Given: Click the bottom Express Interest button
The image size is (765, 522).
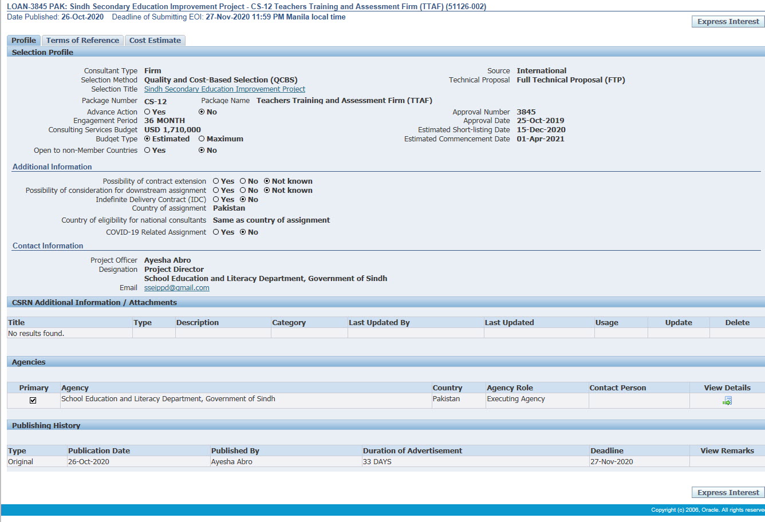Looking at the screenshot, I should coord(728,492).
